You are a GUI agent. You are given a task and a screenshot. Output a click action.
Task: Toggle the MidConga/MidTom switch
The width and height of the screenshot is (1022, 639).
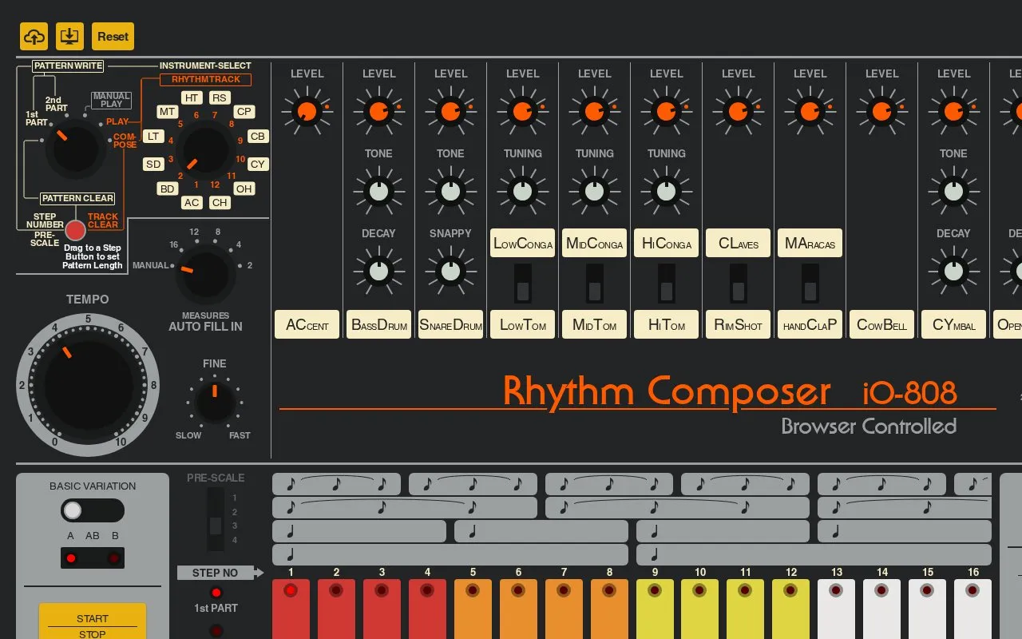[595, 284]
